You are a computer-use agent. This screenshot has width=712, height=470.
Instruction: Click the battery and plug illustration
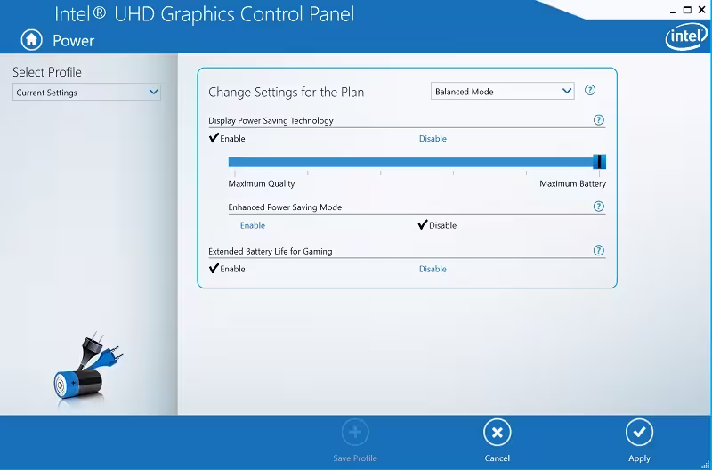click(x=86, y=367)
